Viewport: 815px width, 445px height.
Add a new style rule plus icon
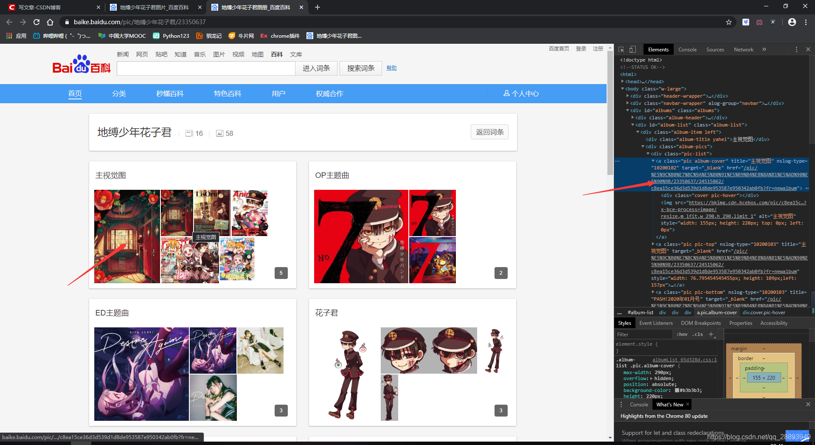[711, 334]
